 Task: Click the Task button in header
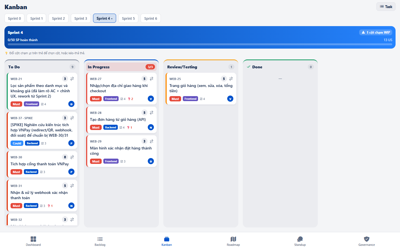tap(386, 7)
